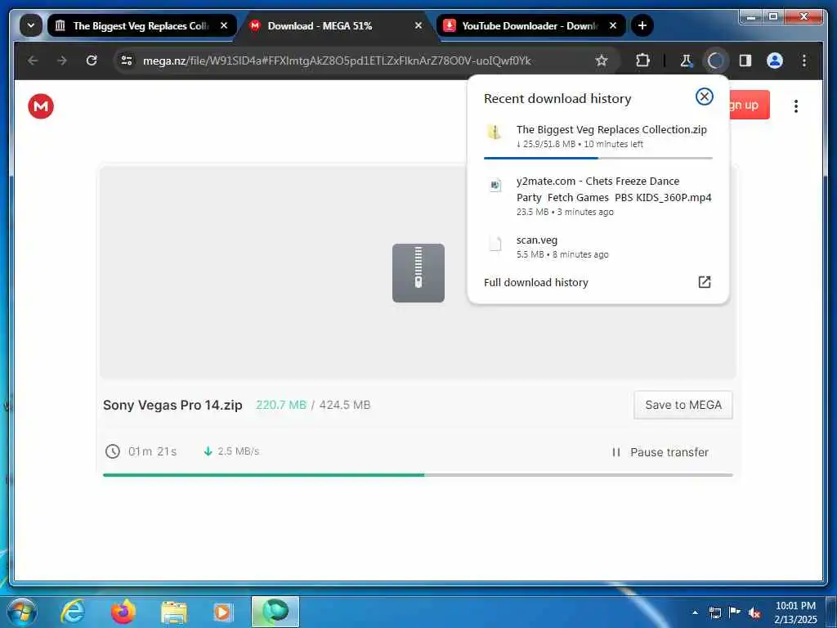The image size is (837, 628).
Task: Click the external-link icon beside Full download history
Action: (x=704, y=282)
